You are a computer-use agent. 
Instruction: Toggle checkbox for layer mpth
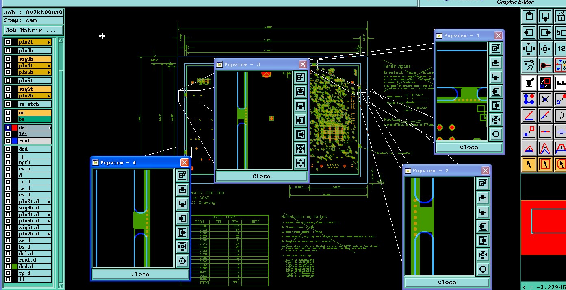[x=8, y=162]
